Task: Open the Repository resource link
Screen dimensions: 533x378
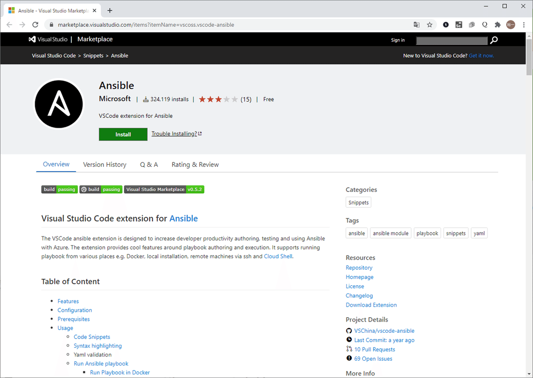Action: (x=359, y=268)
